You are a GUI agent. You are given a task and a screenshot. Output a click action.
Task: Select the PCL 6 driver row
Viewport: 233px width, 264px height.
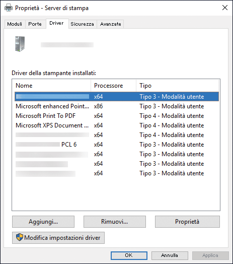117,145
